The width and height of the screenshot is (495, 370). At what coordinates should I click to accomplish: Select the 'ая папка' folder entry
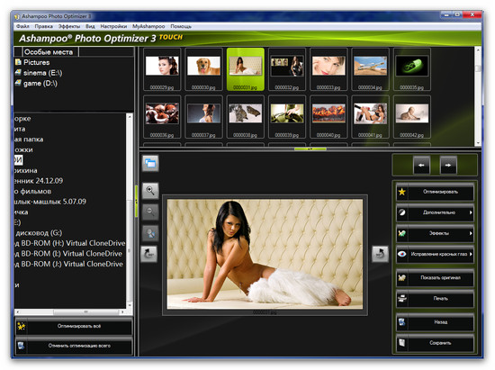[x=29, y=140]
